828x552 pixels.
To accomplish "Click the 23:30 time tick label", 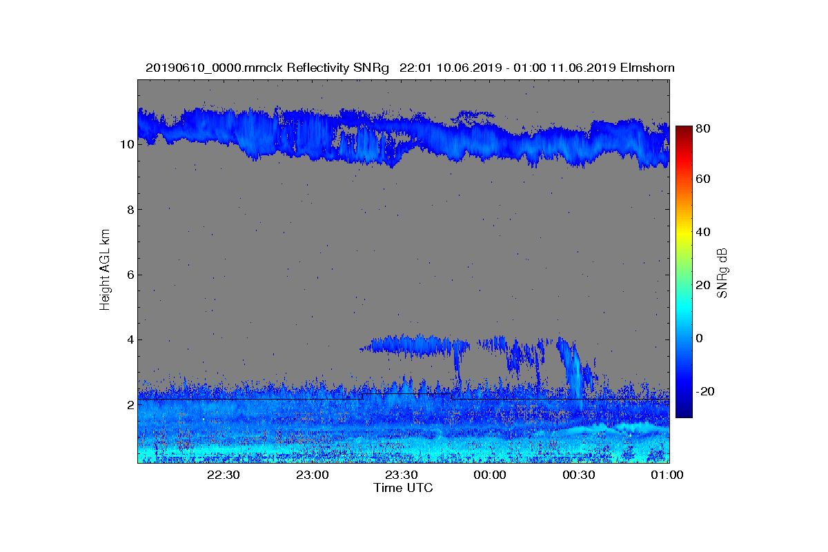I will click(401, 475).
